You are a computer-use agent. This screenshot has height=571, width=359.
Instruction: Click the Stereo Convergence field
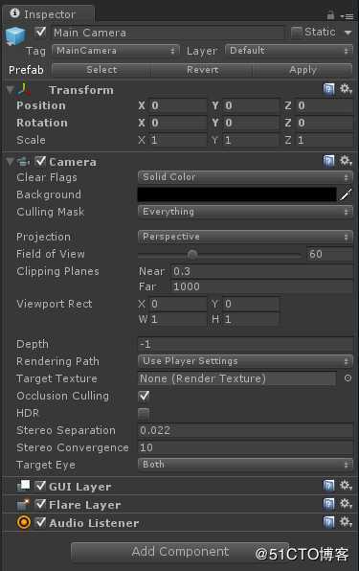(x=245, y=447)
